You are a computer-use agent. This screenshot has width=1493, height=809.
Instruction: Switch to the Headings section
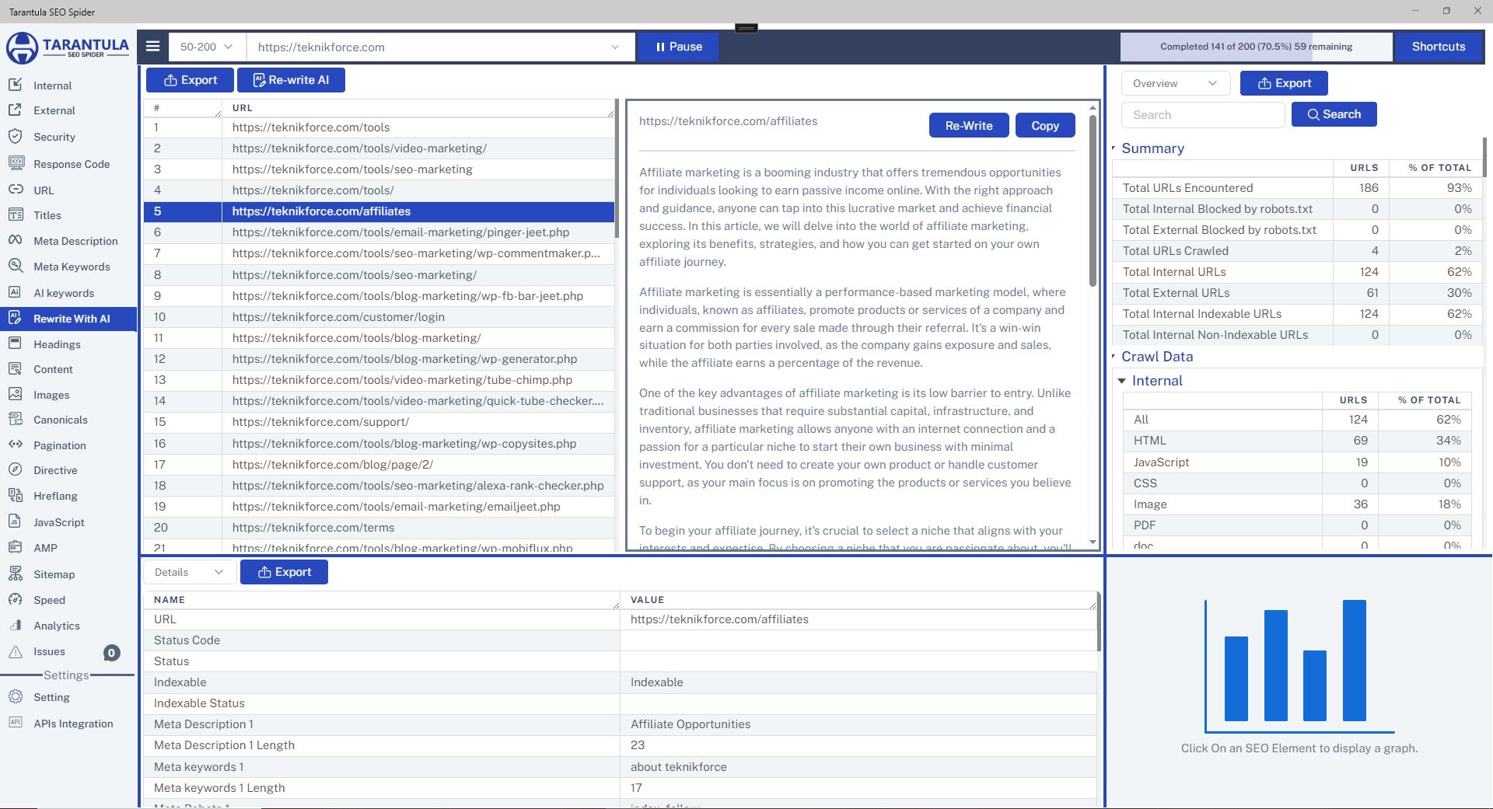(57, 344)
